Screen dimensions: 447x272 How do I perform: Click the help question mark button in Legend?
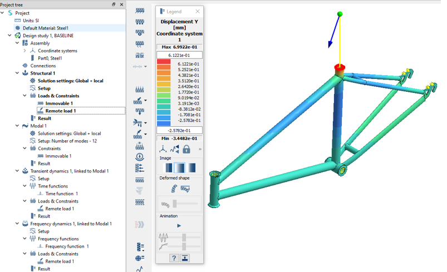[x=174, y=258]
